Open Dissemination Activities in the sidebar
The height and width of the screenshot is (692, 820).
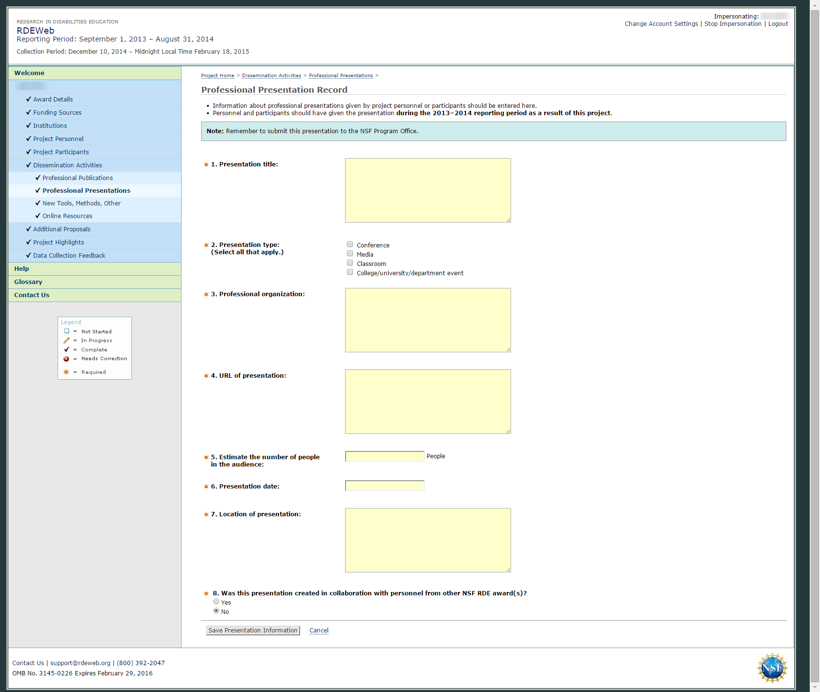tap(67, 165)
